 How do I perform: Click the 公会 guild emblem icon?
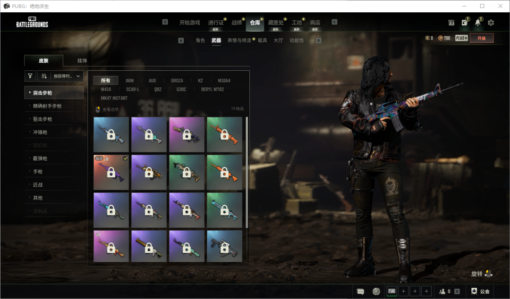coord(474,291)
